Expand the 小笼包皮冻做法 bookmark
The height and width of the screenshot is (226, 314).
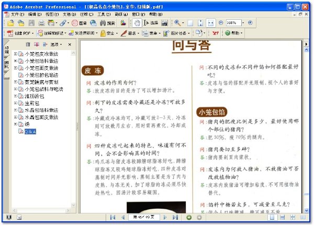click(15, 54)
